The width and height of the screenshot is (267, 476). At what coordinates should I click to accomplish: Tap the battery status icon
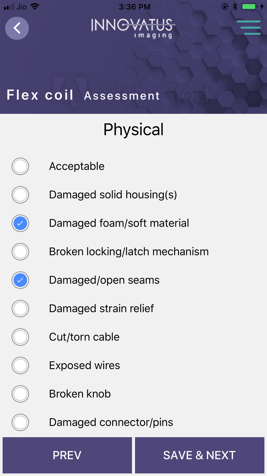point(249,6)
